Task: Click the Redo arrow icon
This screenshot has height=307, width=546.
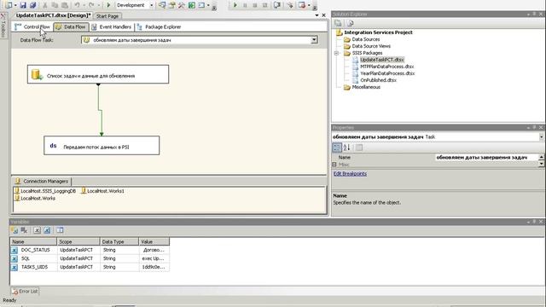Action: (91, 5)
